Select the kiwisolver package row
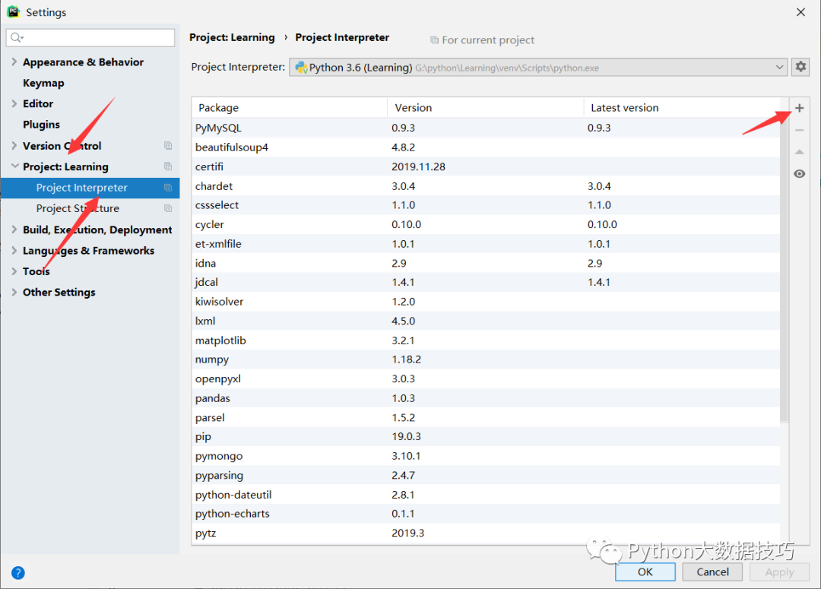Image resolution: width=821 pixels, height=589 pixels. (486, 302)
